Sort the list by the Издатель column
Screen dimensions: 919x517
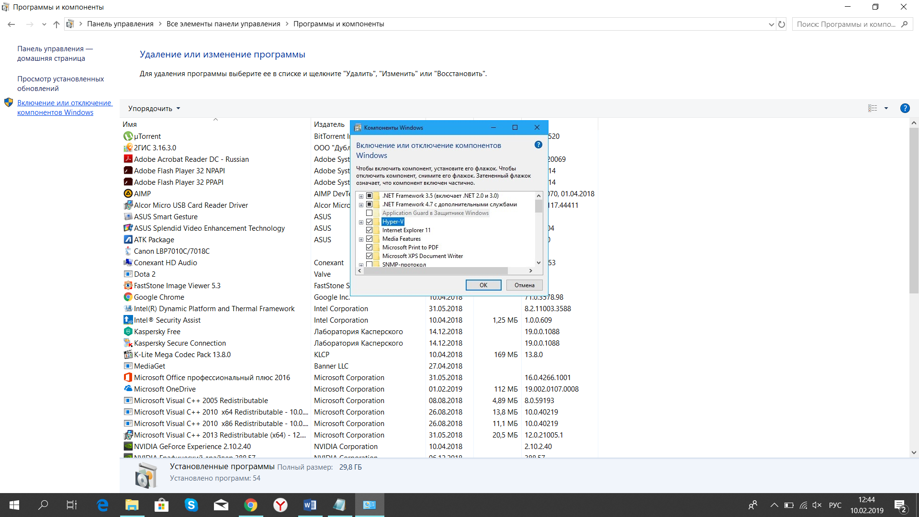tap(329, 124)
